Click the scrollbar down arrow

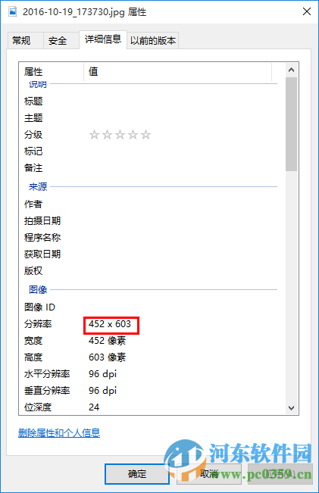(x=291, y=407)
